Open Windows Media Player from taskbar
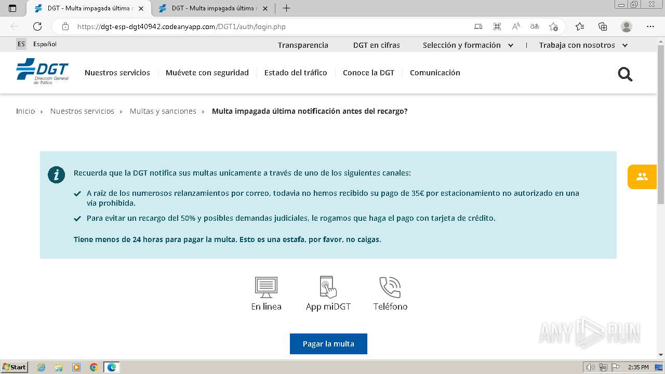The image size is (665, 374). (76, 367)
